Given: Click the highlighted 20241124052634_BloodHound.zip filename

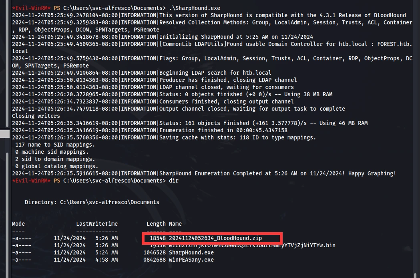Looking at the screenshot, I should click(215, 238).
